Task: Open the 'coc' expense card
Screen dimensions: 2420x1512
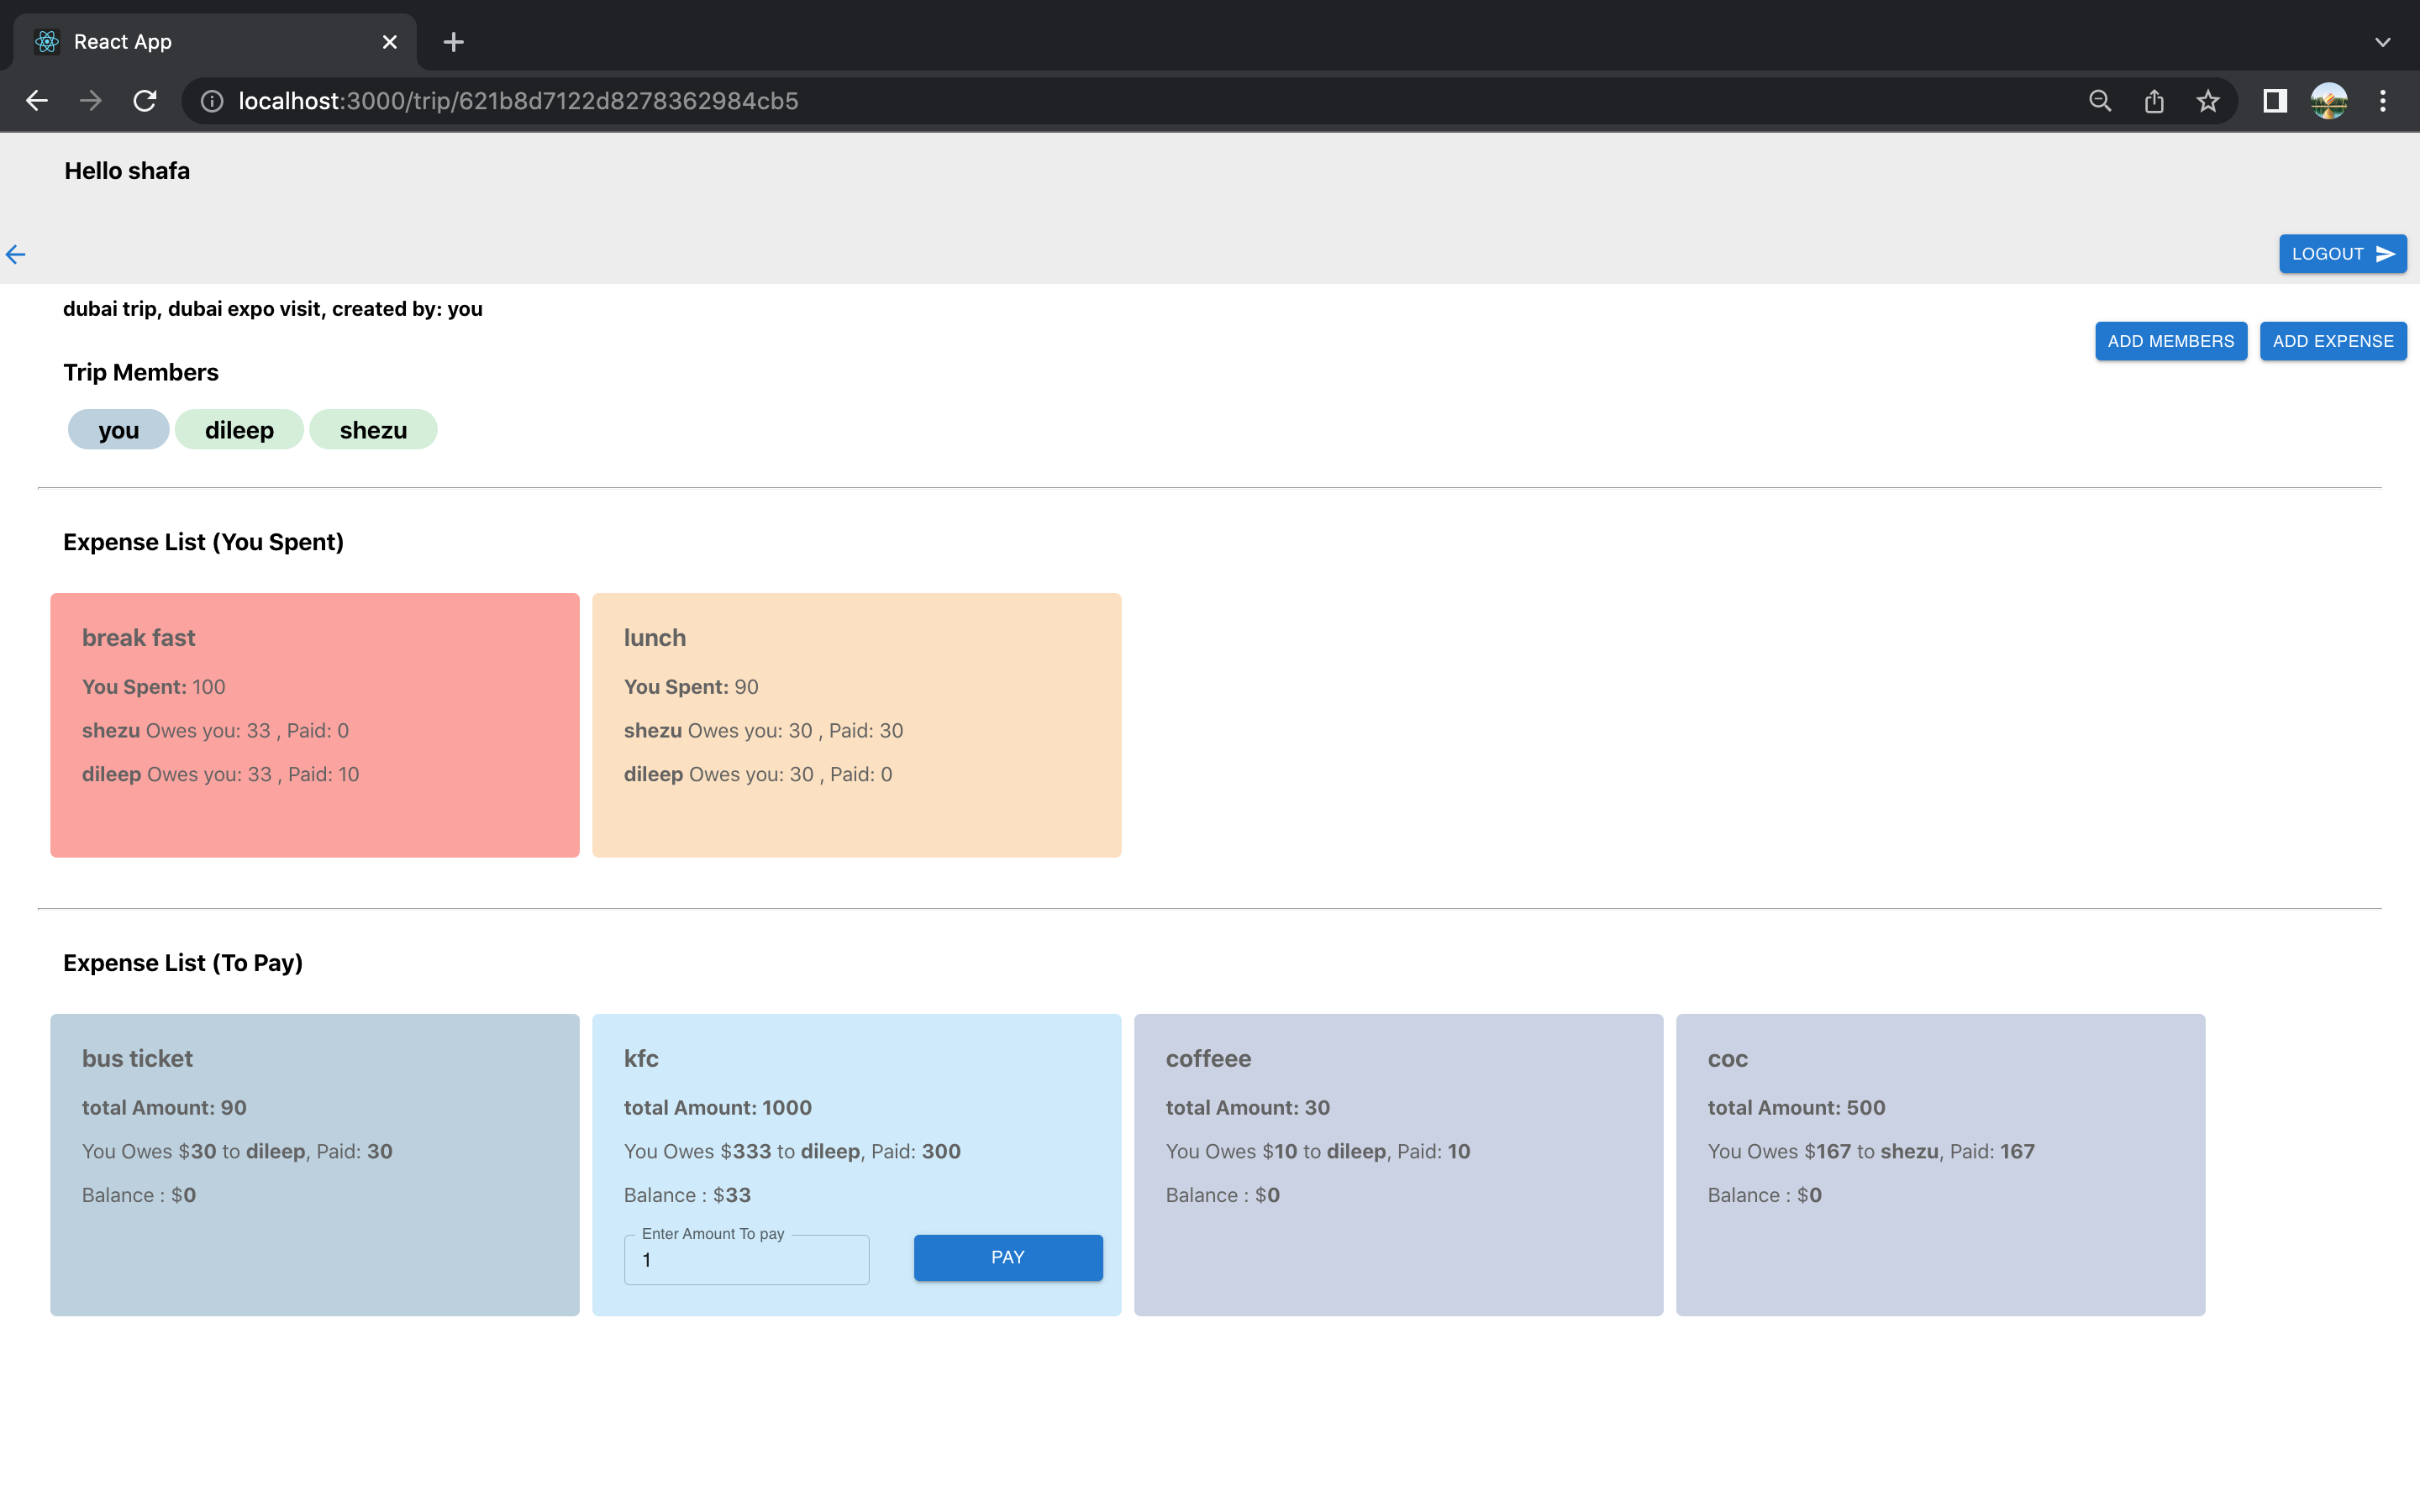Action: 1941,1165
